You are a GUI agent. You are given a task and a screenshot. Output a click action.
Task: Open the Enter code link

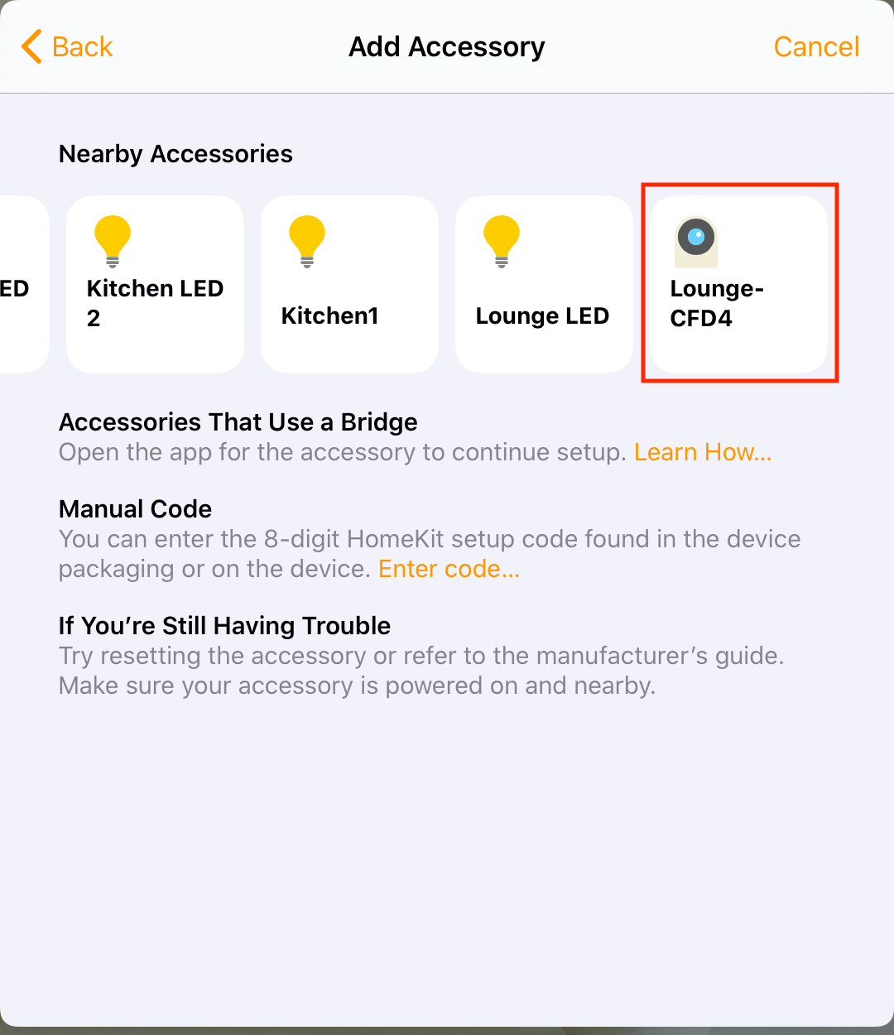(x=449, y=569)
